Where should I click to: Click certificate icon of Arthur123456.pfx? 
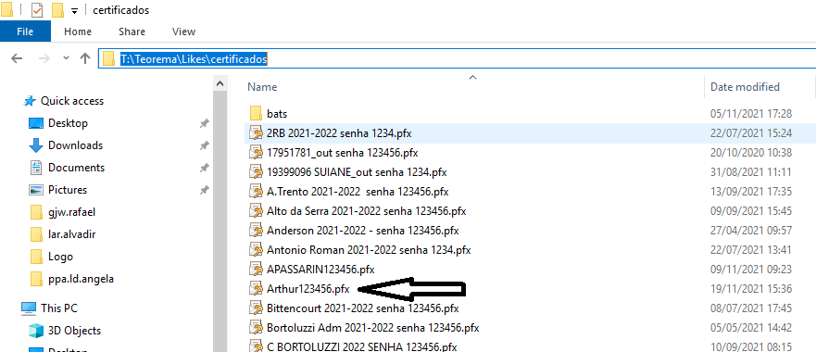pyautogui.click(x=256, y=289)
